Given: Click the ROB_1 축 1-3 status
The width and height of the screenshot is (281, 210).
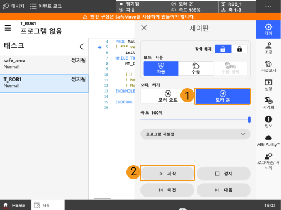Looking at the screenshot, I should pyautogui.click(x=237, y=7).
